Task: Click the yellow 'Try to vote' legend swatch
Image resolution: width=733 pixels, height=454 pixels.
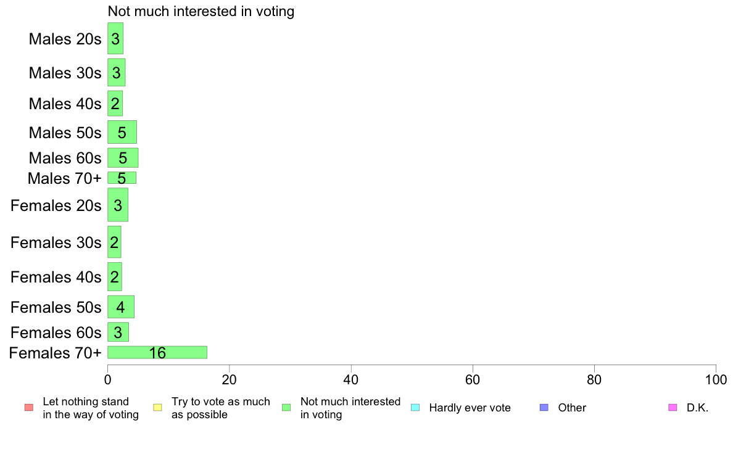Action: point(157,408)
